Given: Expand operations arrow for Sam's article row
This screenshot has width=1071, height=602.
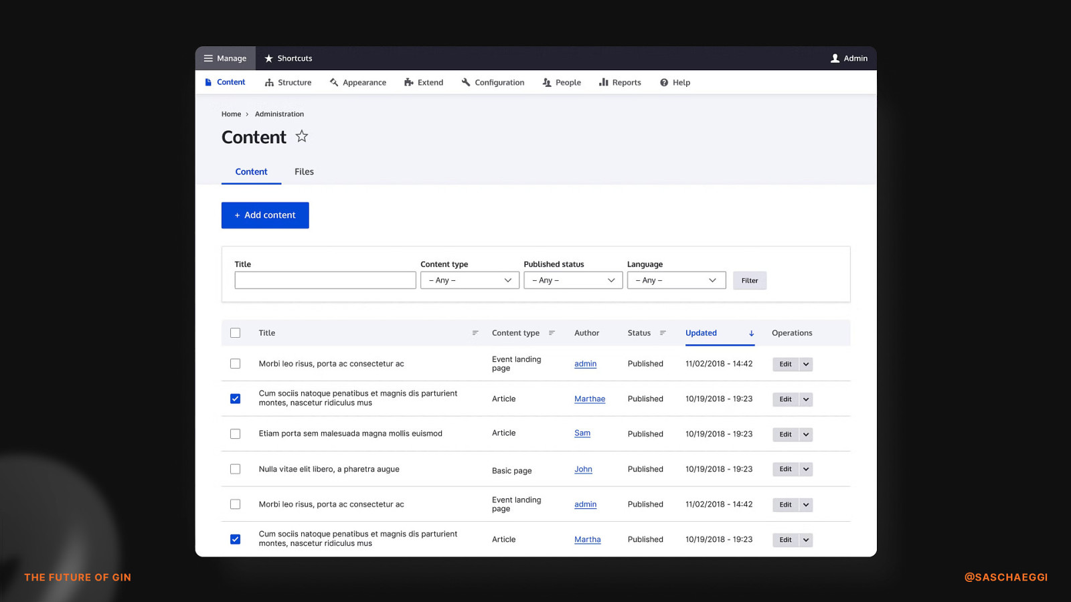Looking at the screenshot, I should 806,434.
